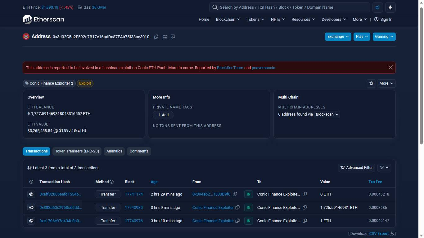Switch to Token Transfers (ERC-20) tab

(77, 151)
